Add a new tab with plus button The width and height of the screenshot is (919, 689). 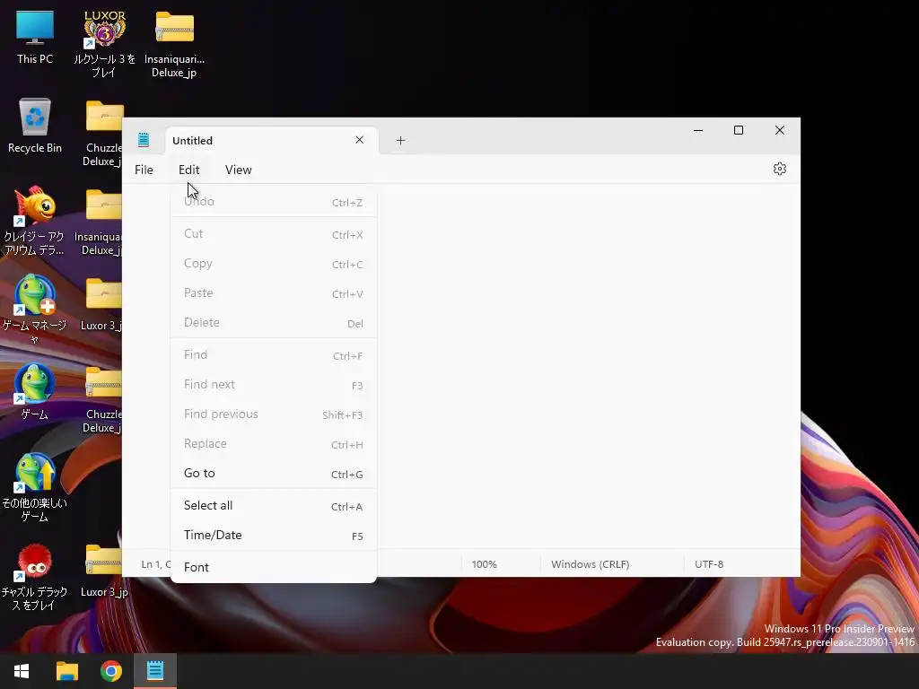click(400, 141)
